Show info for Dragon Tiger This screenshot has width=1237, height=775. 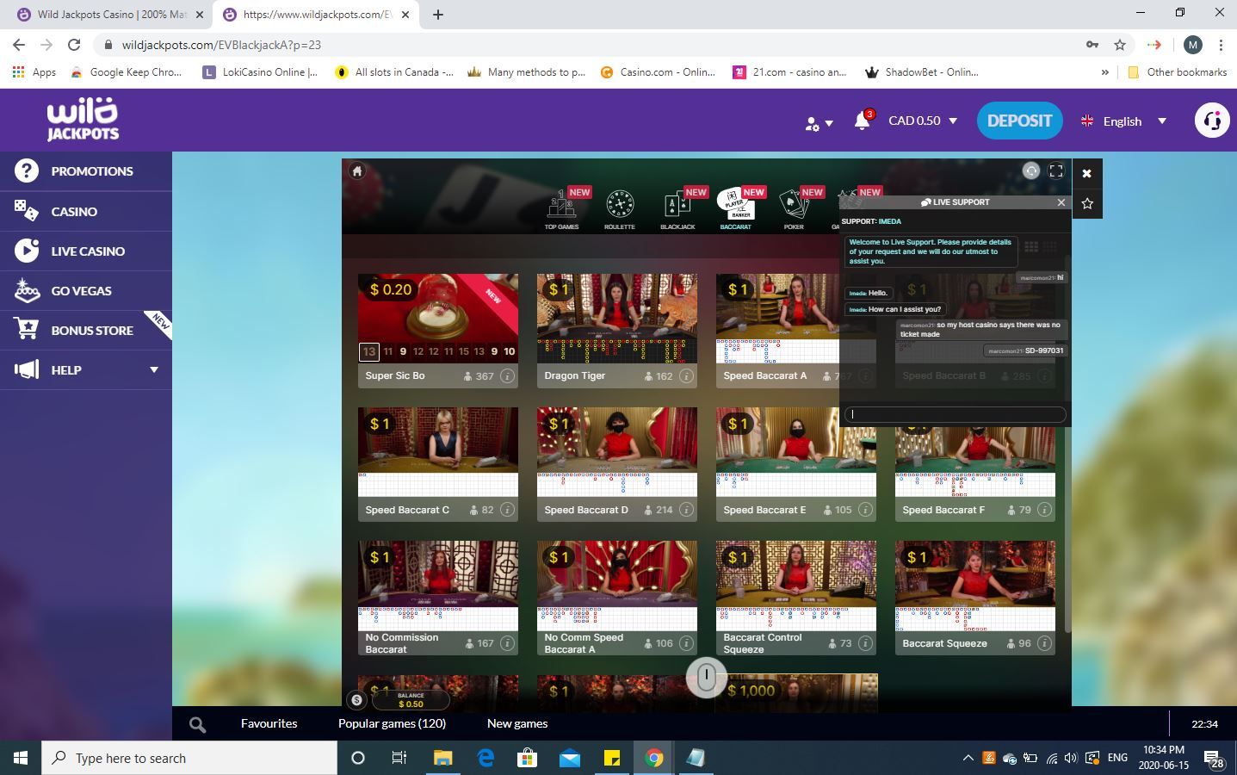[686, 375]
